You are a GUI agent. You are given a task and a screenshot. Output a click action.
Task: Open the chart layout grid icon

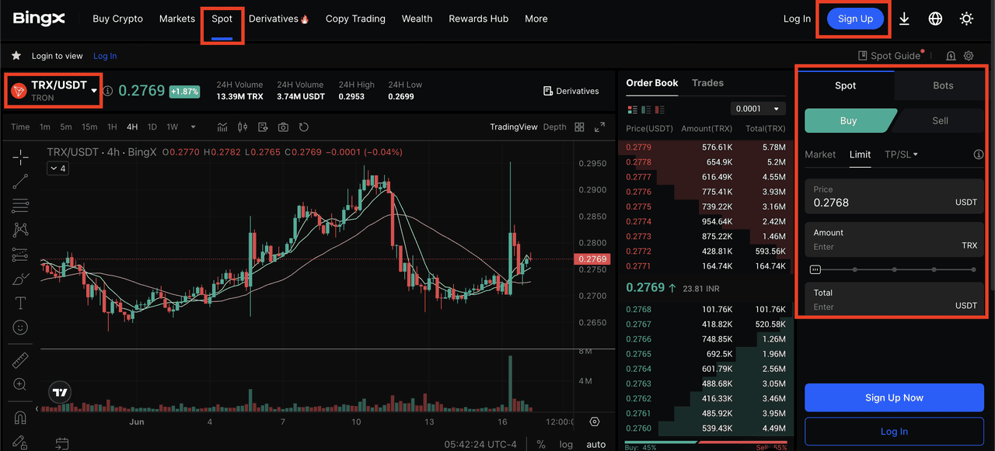click(x=579, y=127)
